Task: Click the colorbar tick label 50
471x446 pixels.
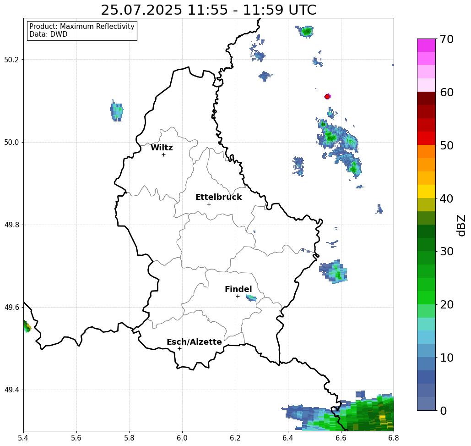Action: (x=447, y=145)
